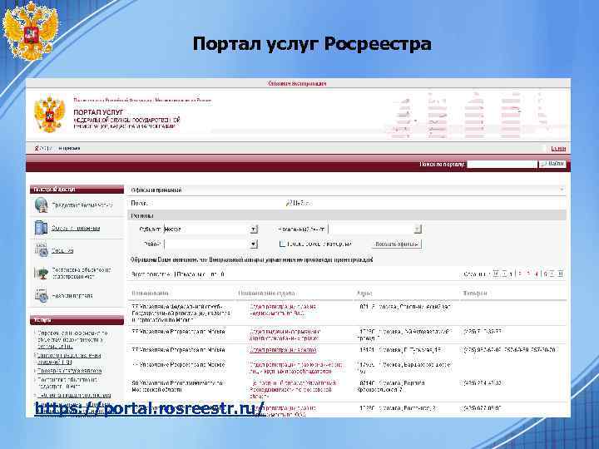Click the 'Показать офисы' button
Screen dimensions: 599x449
click(x=397, y=244)
